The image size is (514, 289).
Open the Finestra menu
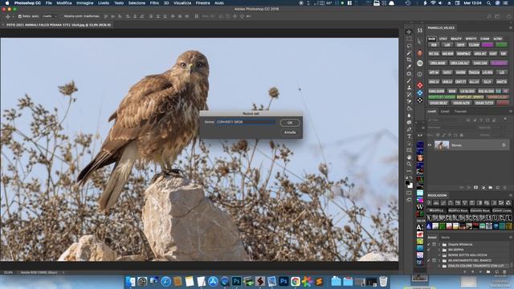pos(202,3)
